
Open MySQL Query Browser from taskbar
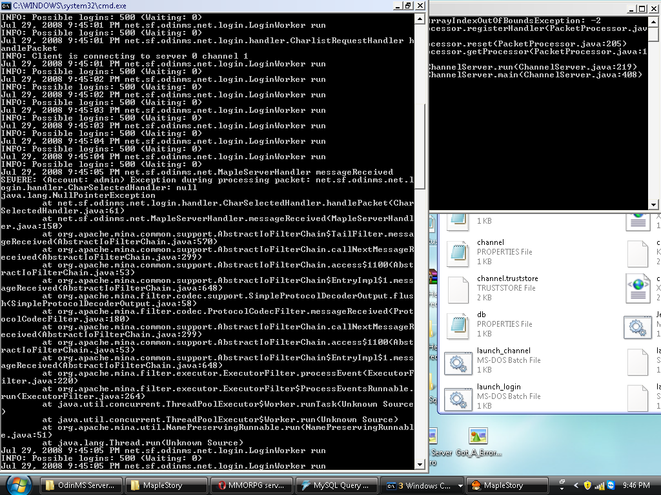pos(336,485)
